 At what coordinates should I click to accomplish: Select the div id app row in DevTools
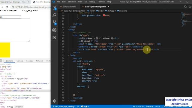point(25,76)
